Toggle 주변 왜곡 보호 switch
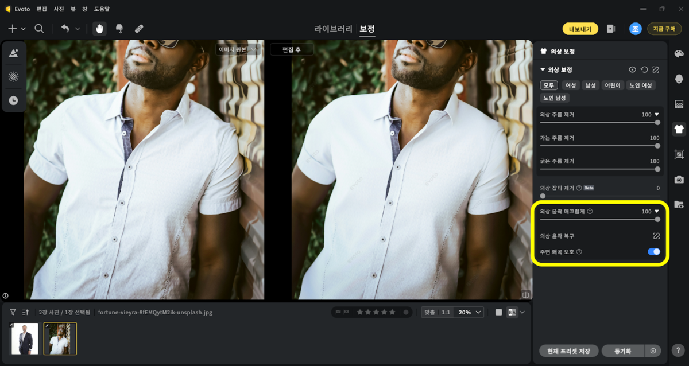 point(653,252)
